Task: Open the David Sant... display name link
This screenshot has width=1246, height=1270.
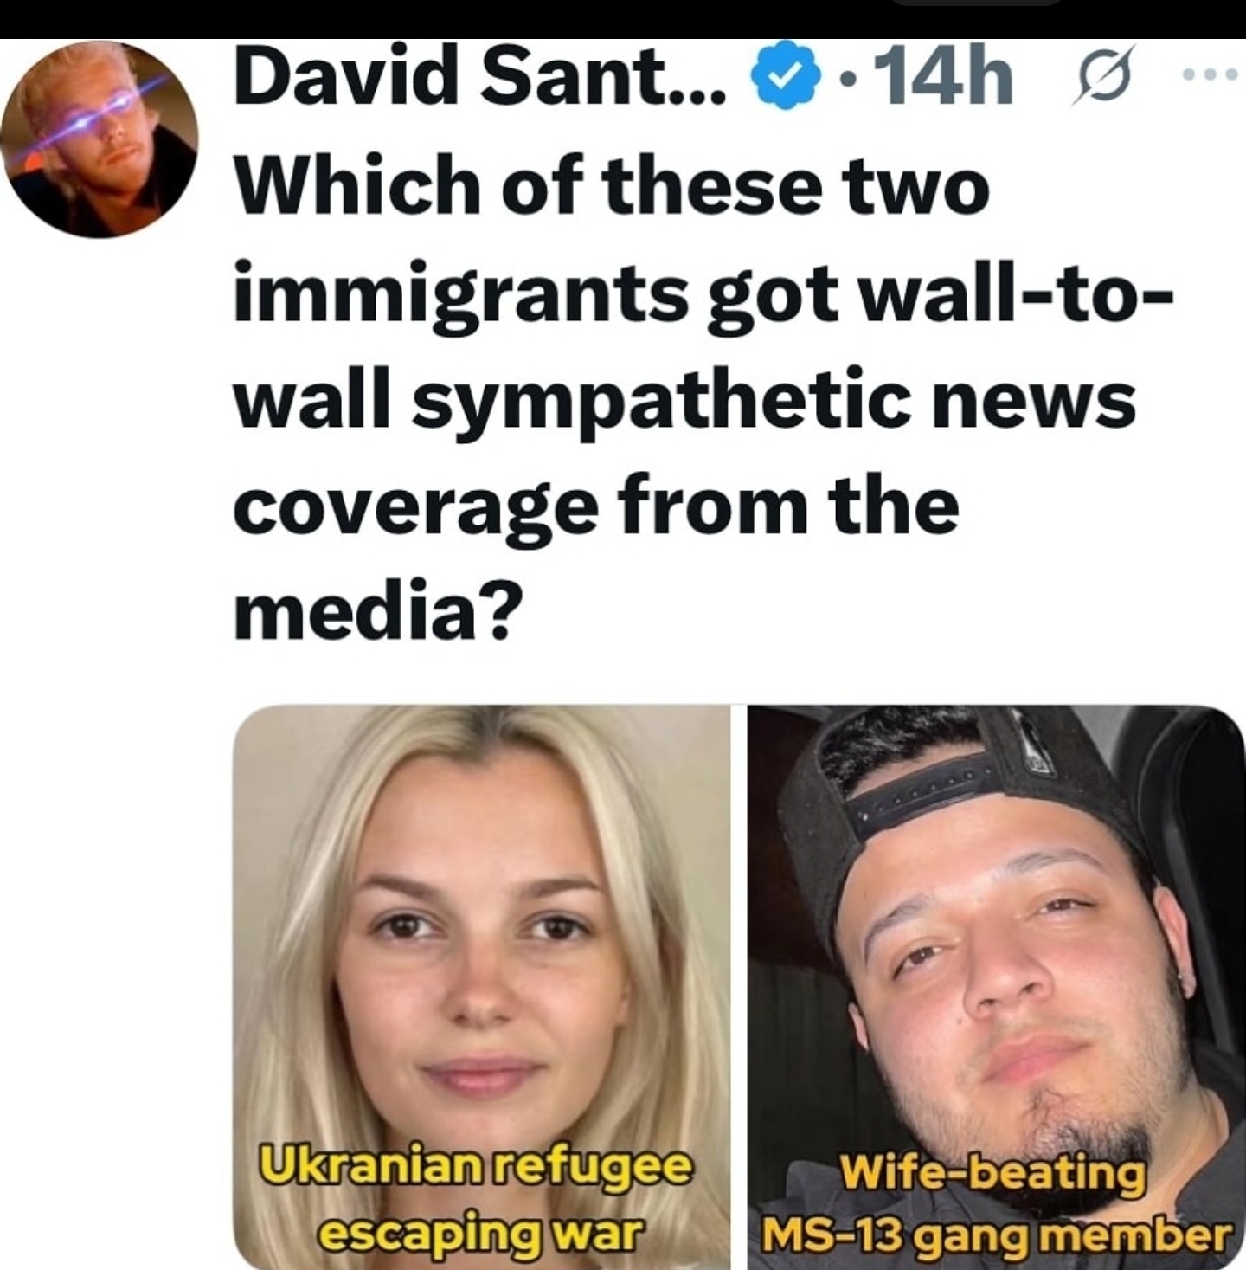Action: coord(482,80)
